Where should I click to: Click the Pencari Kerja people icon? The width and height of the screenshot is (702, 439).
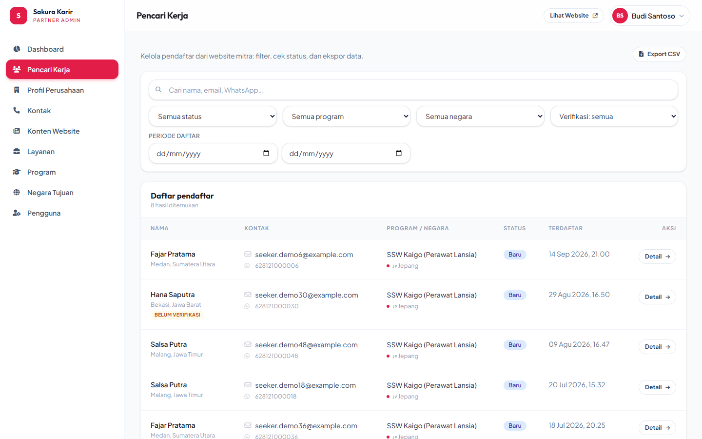tap(17, 70)
